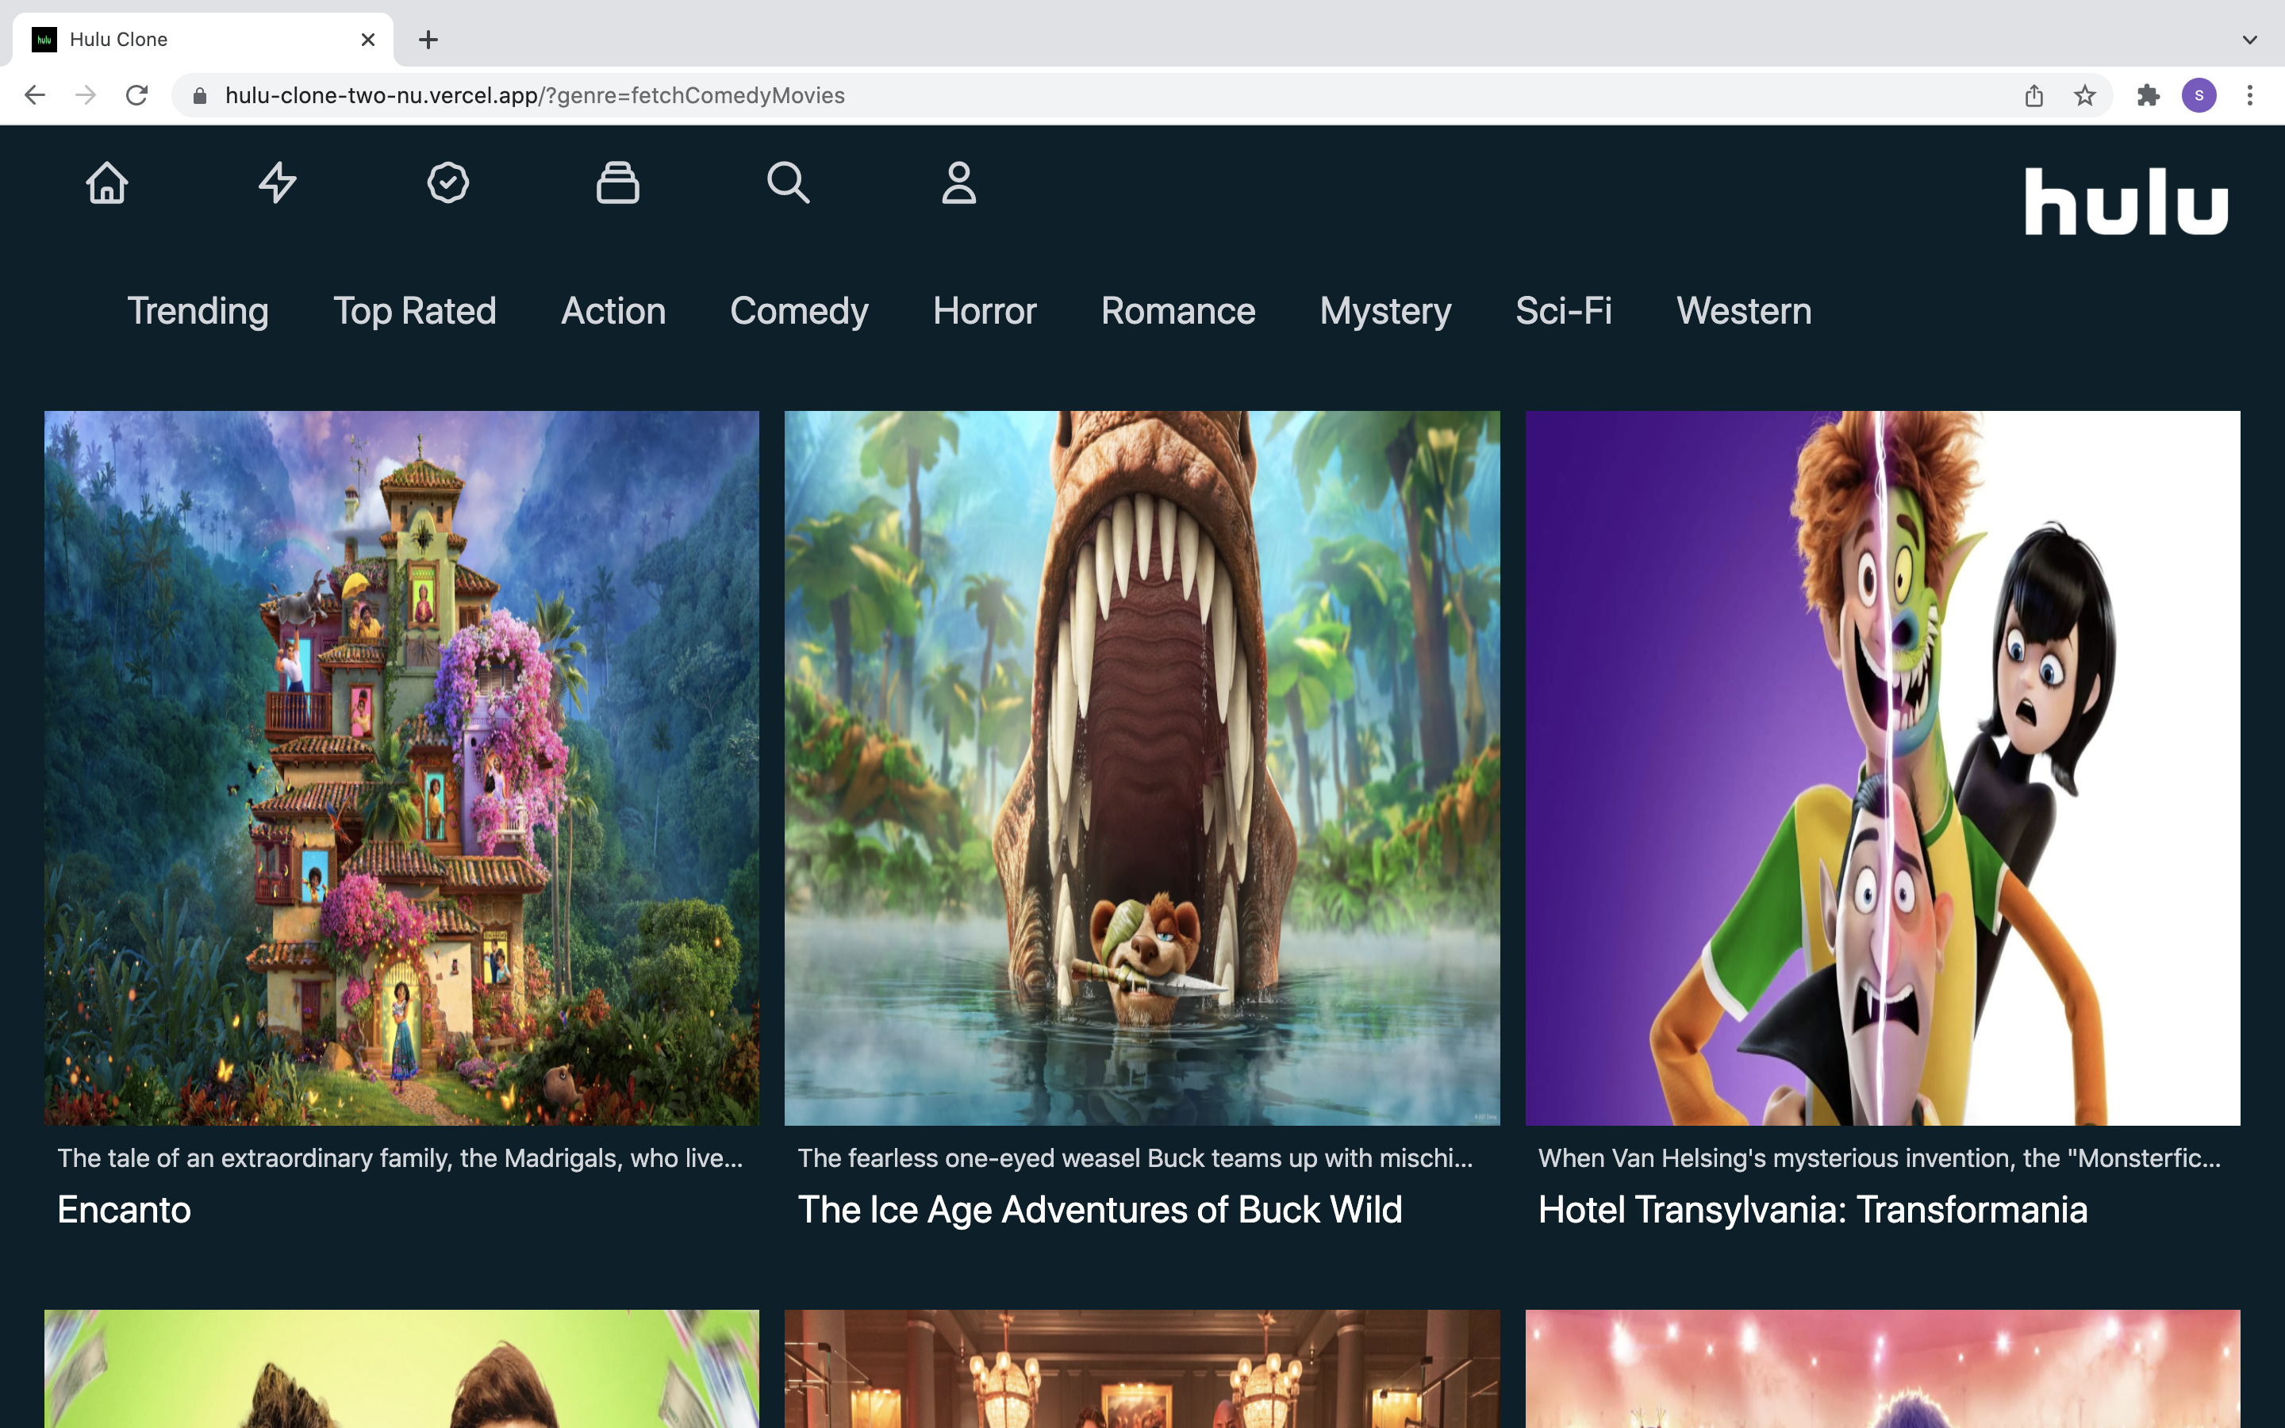Reload the page
This screenshot has width=2285, height=1428.
137,95
